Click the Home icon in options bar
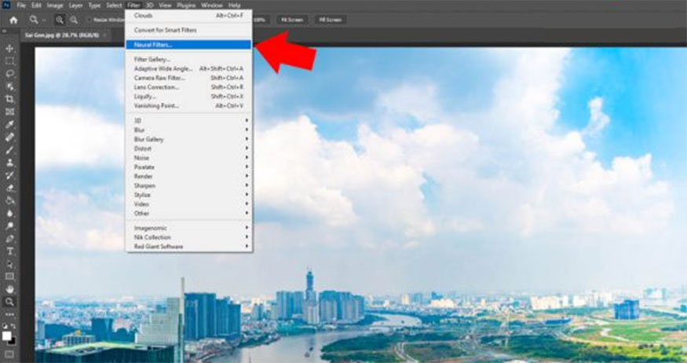 (13, 20)
